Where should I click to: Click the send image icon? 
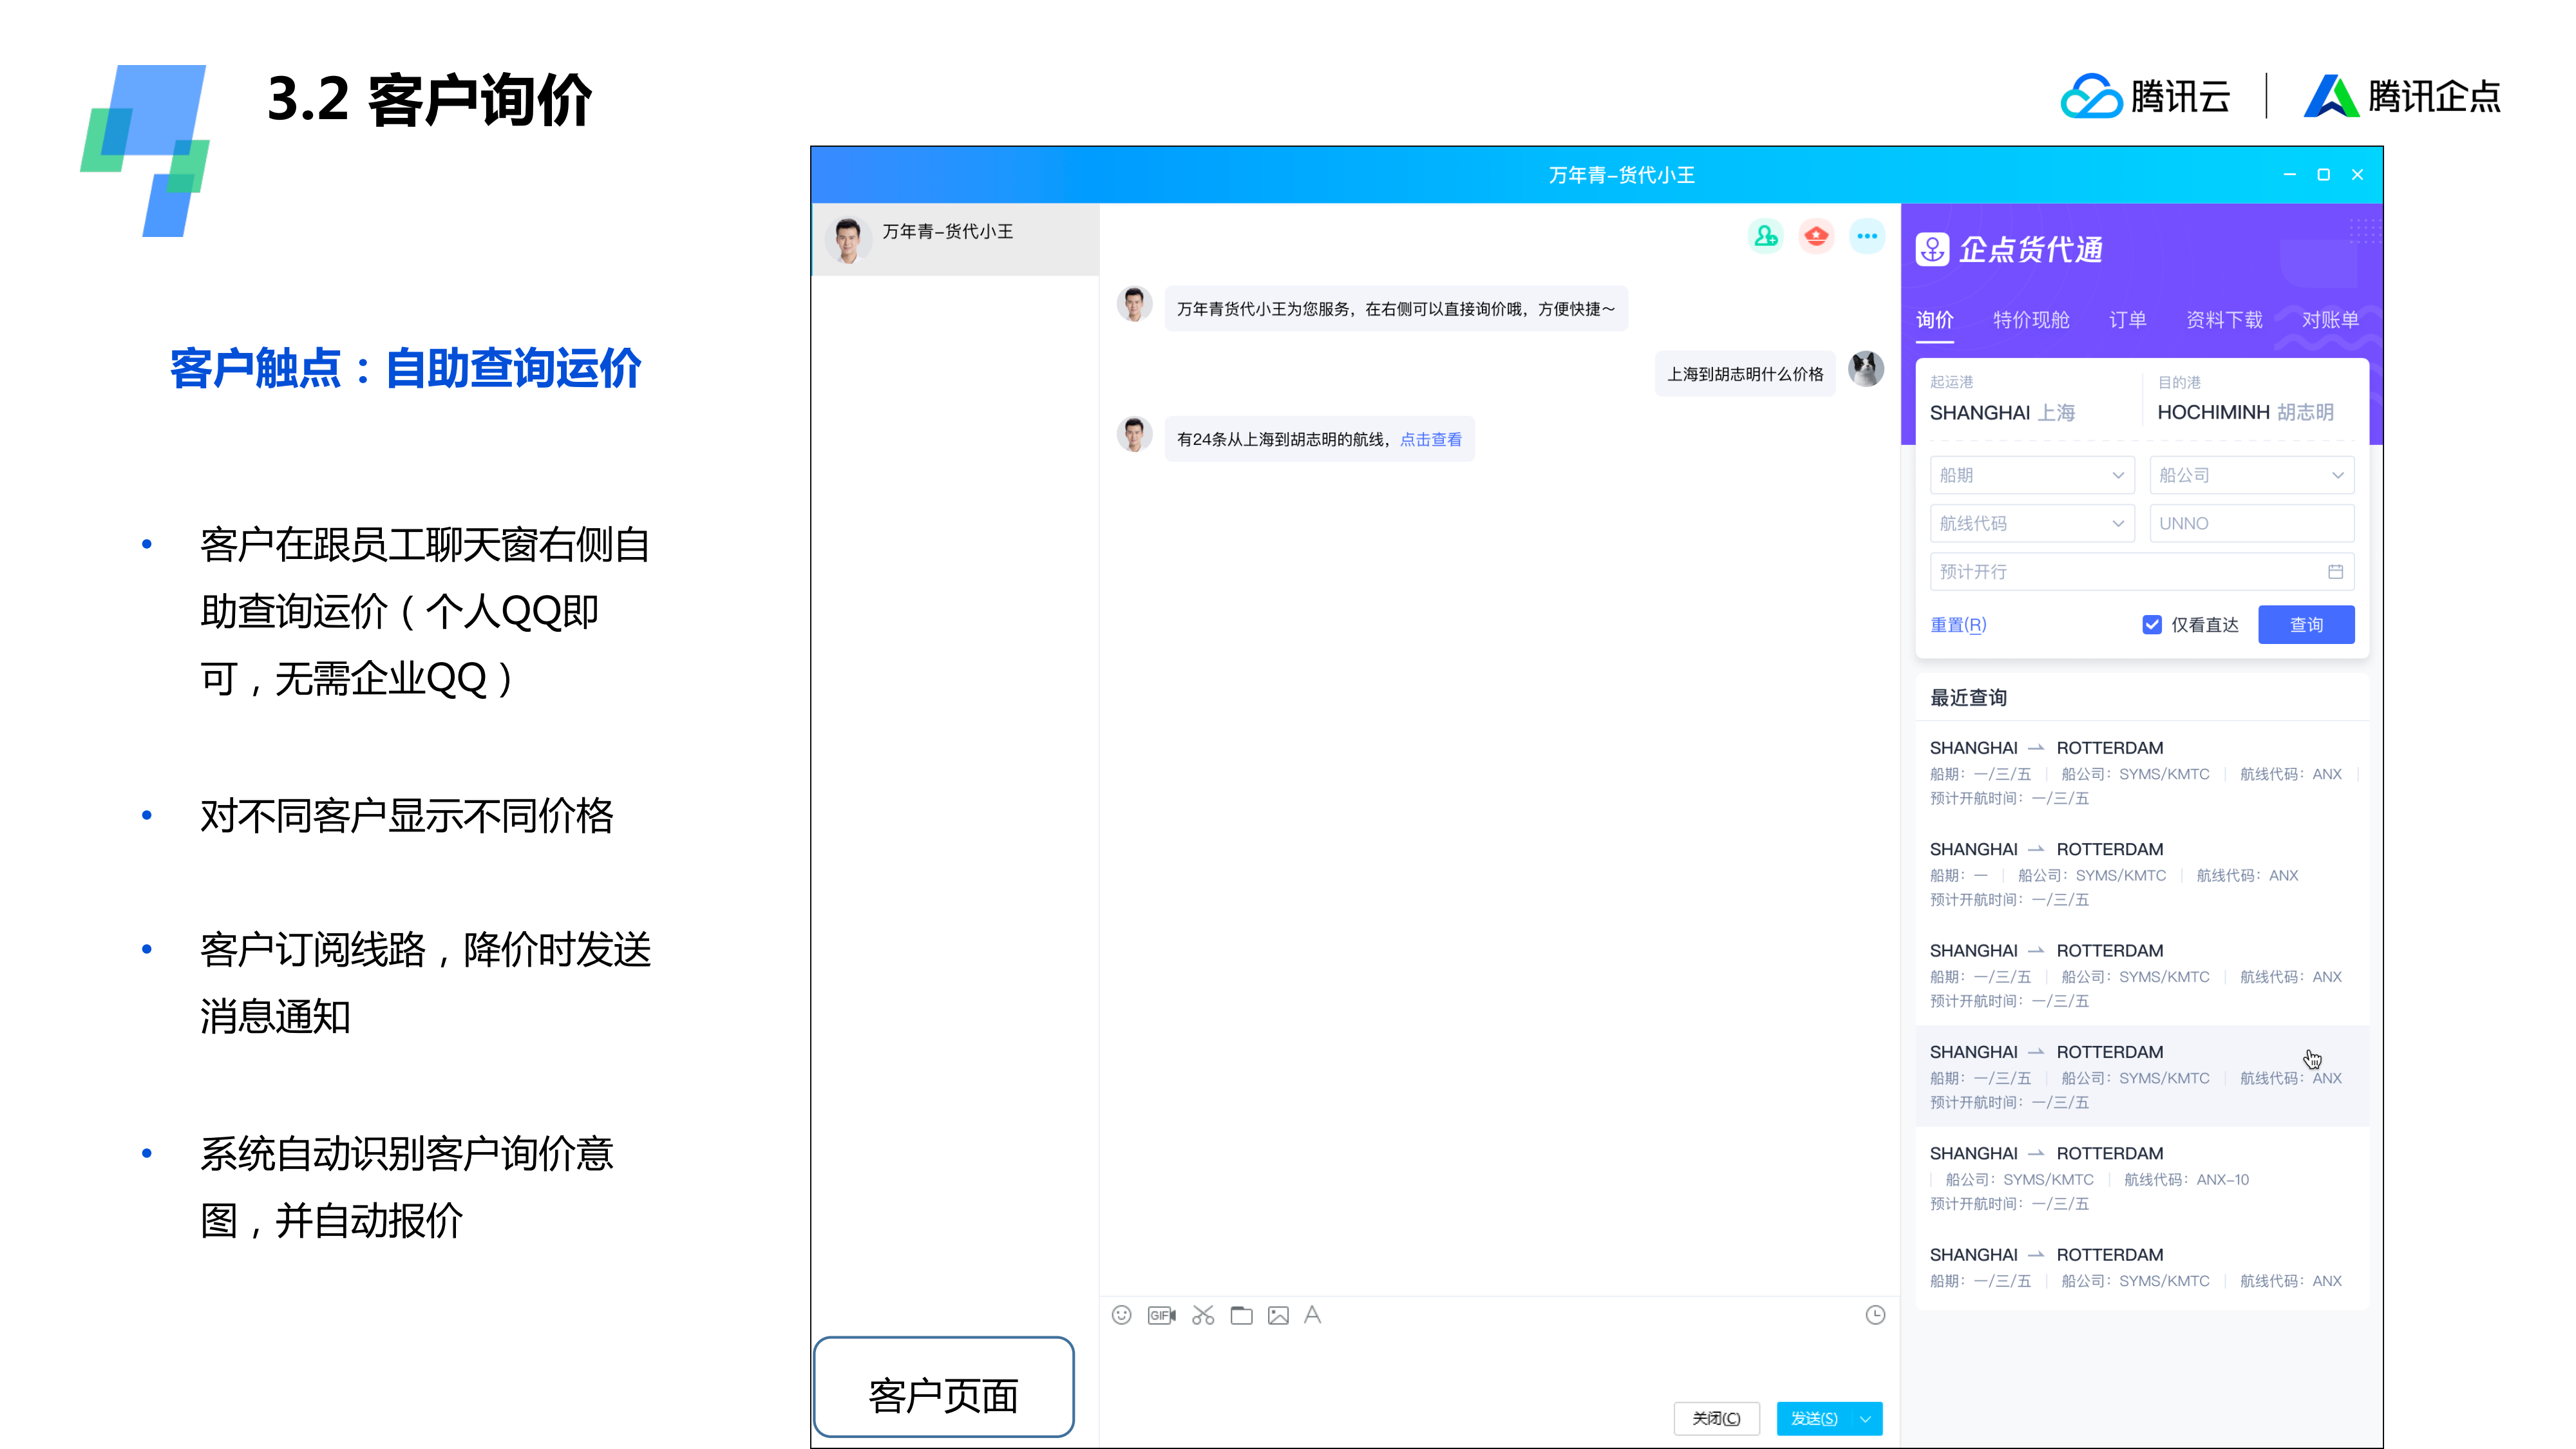pos(1278,1315)
